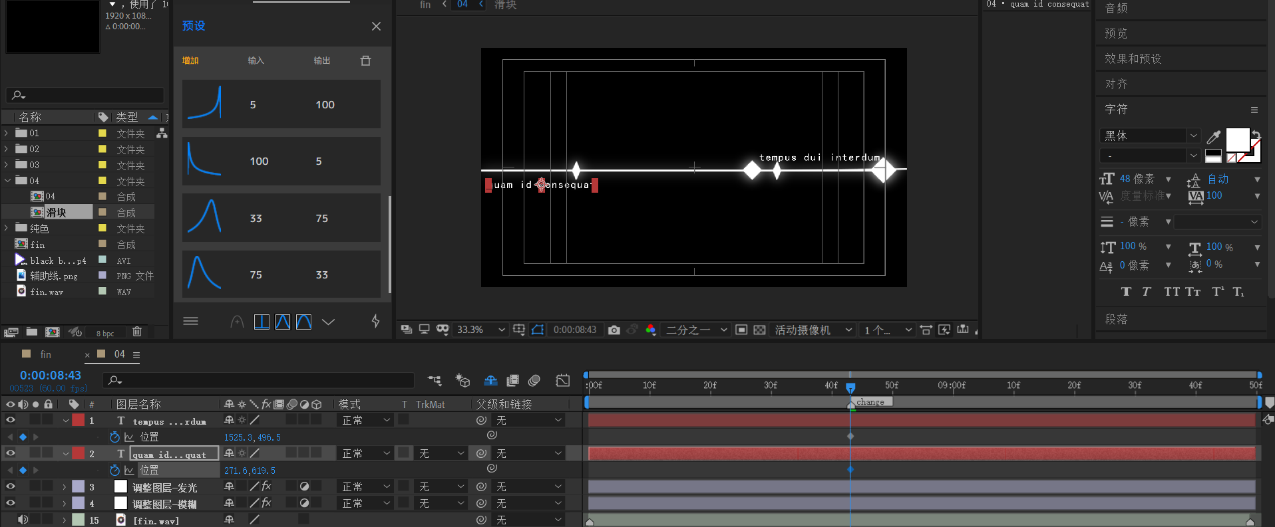Open the 效果和预设 panel
1275x527 pixels.
pyautogui.click(x=1133, y=58)
